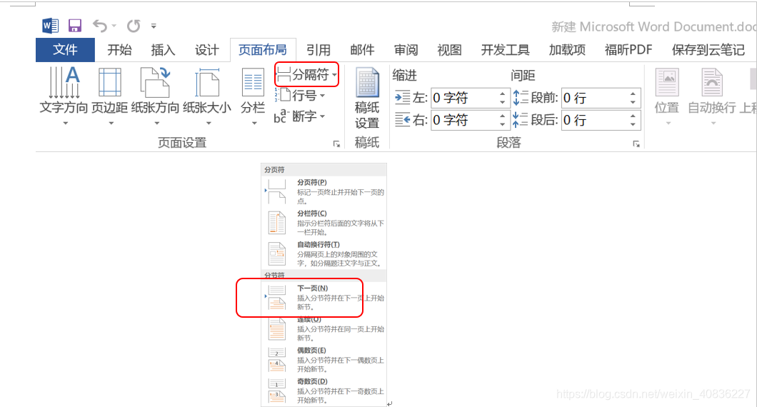Switch to the 设计 tab
Viewport: 757px width, 407px height.
click(206, 50)
